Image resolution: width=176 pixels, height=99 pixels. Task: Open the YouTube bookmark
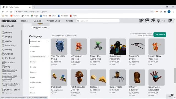pyautogui.click(x=15, y=16)
